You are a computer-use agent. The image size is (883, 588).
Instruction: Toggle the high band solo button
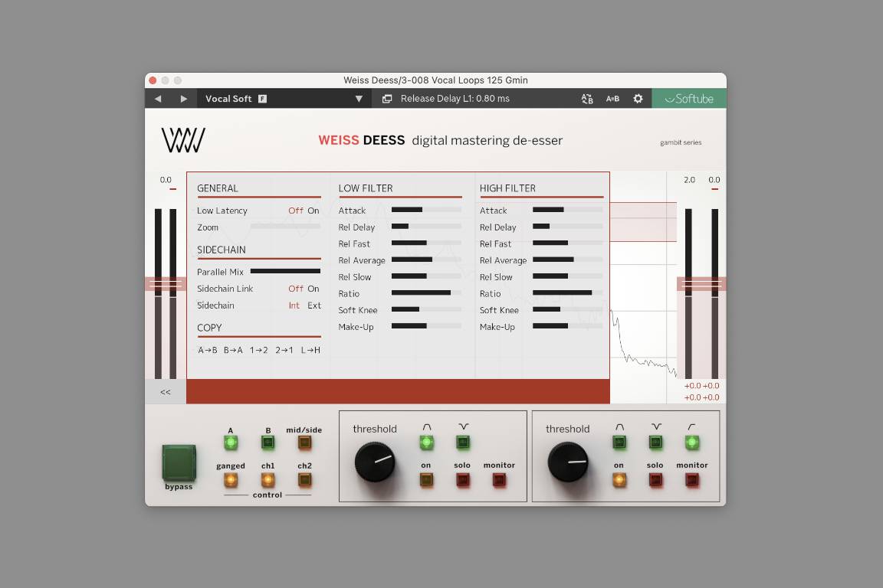[656, 480]
